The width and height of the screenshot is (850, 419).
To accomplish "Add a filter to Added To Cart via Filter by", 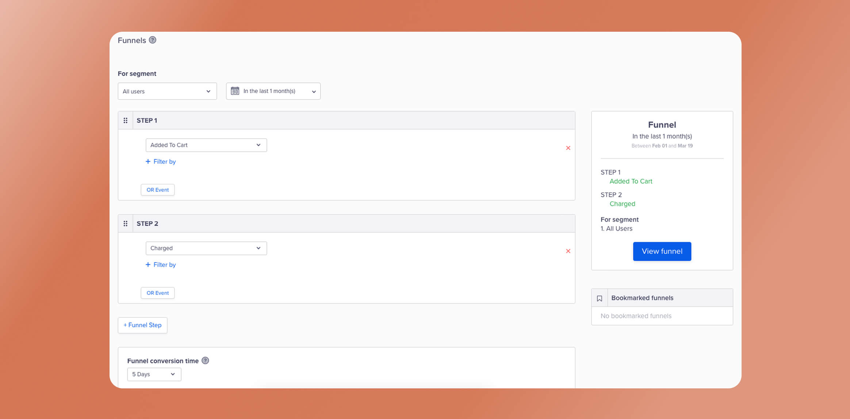I will pyautogui.click(x=161, y=161).
